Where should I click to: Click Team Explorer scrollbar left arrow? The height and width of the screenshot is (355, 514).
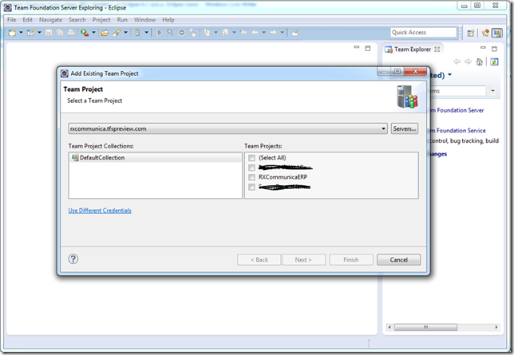[389, 327]
